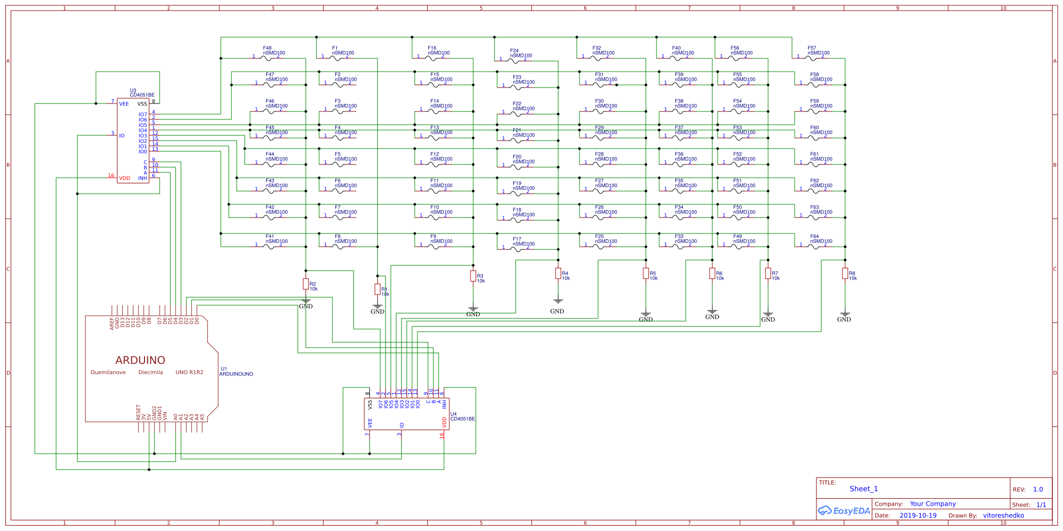Screen dimensions: 1063x531
Task: Click the U3 CD4051BE chip body
Action: coord(133,141)
